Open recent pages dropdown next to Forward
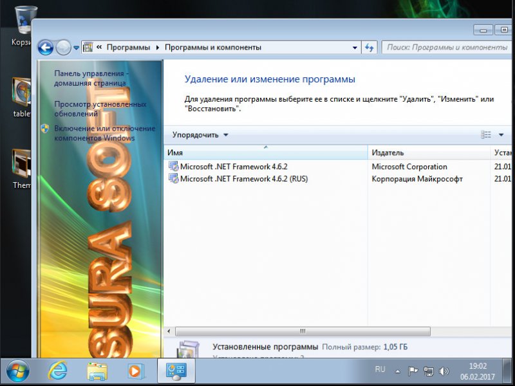This screenshot has width=515, height=386. click(76, 48)
